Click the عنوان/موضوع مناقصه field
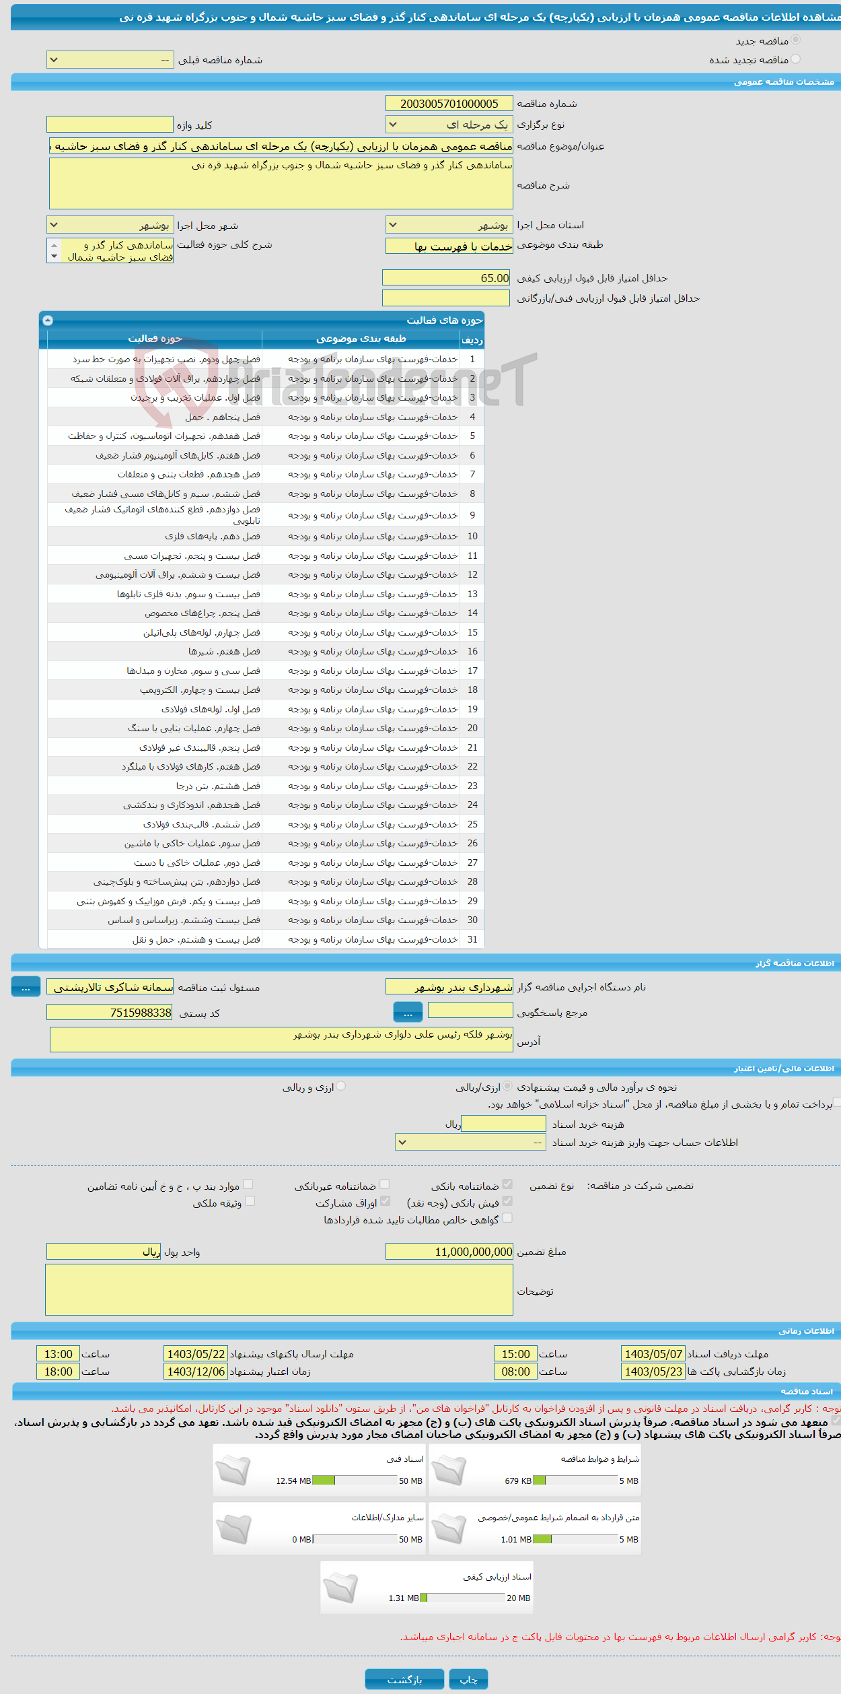 [281, 146]
